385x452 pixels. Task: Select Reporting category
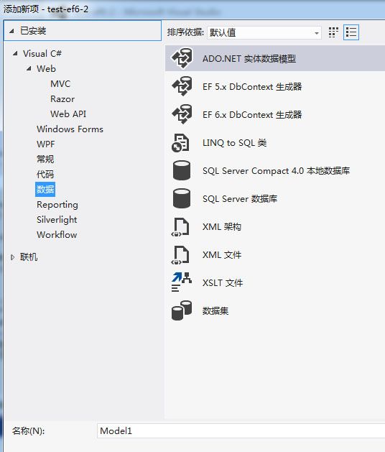point(57,204)
